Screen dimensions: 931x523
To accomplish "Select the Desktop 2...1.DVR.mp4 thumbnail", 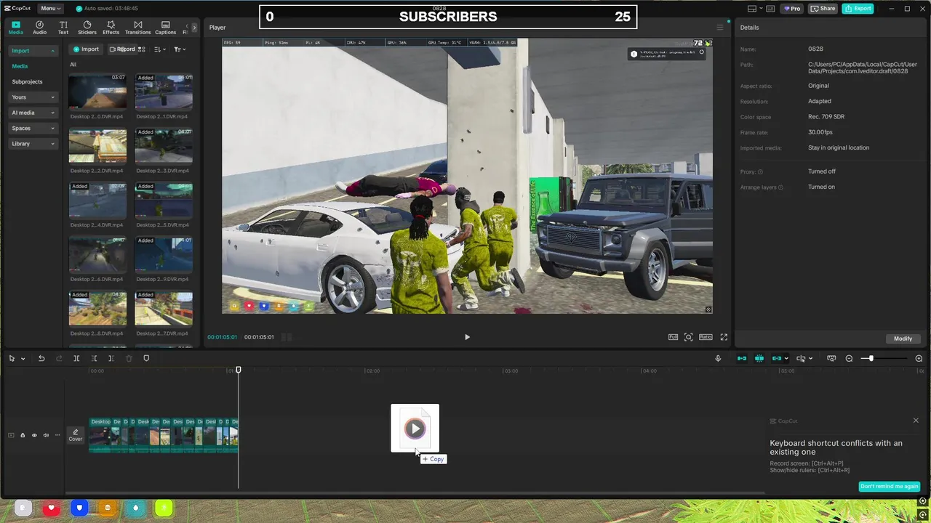I will pos(164,91).
